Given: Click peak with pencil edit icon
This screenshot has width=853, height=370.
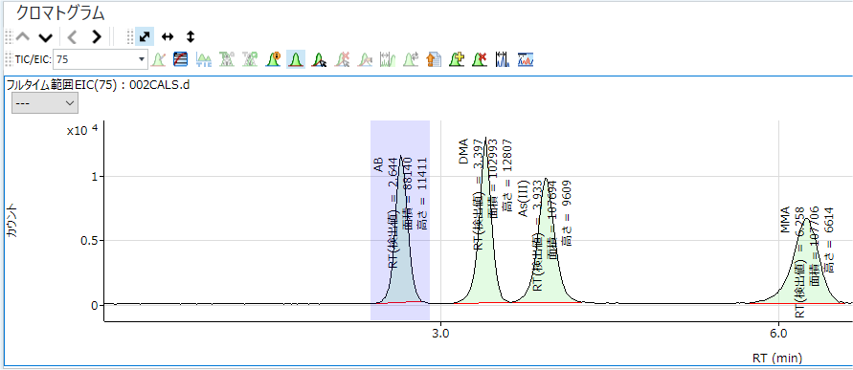Looking at the screenshot, I should (x=158, y=59).
